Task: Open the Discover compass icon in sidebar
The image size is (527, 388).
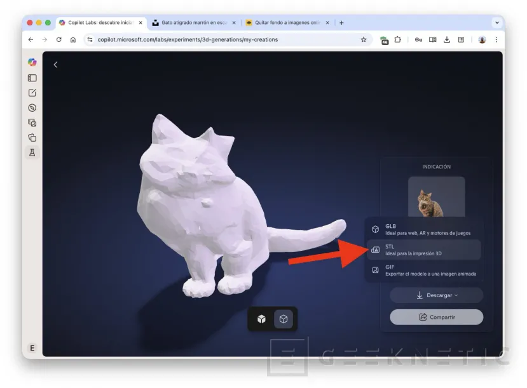Action: click(32, 107)
